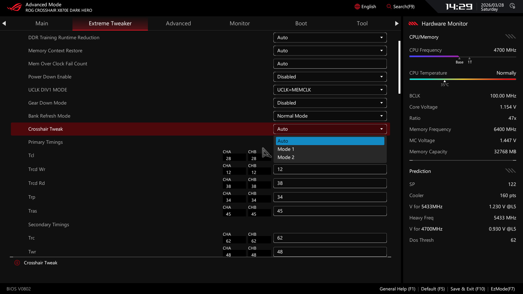This screenshot has width=523, height=294.
Task: Click EzMode(F7) button
Action: click(503, 289)
